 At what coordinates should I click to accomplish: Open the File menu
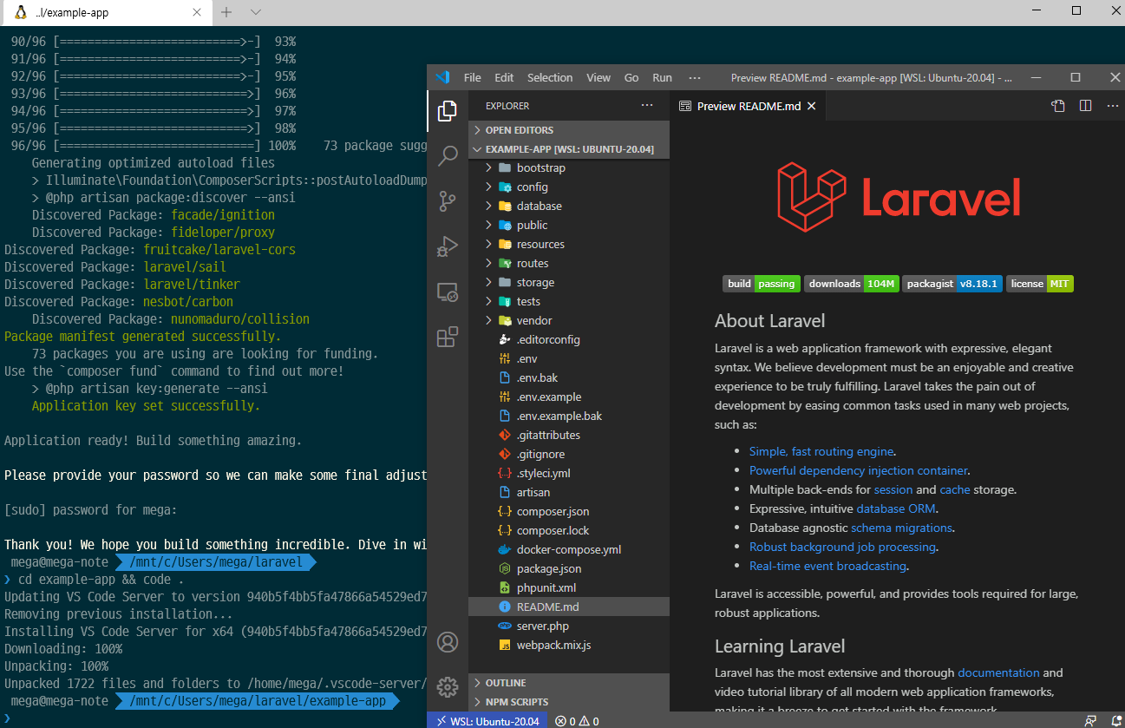472,77
